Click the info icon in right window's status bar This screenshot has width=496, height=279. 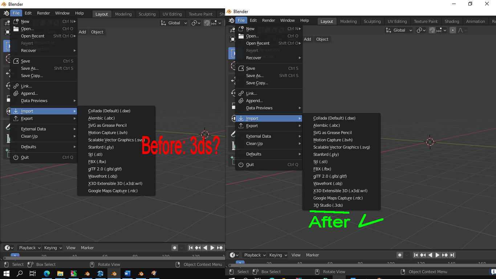pyautogui.click(x=493, y=272)
